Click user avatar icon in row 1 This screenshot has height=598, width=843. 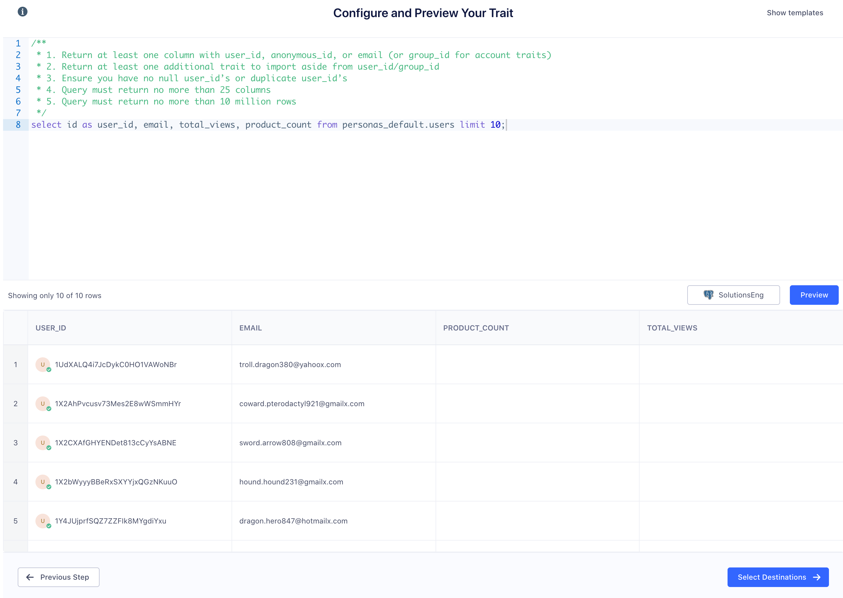[x=43, y=365]
